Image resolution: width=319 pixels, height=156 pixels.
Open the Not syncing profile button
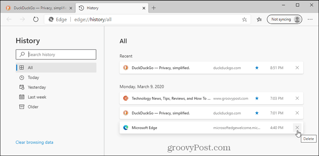[x=284, y=19]
